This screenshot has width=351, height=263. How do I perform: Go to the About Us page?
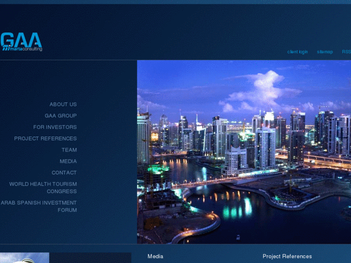pos(63,105)
